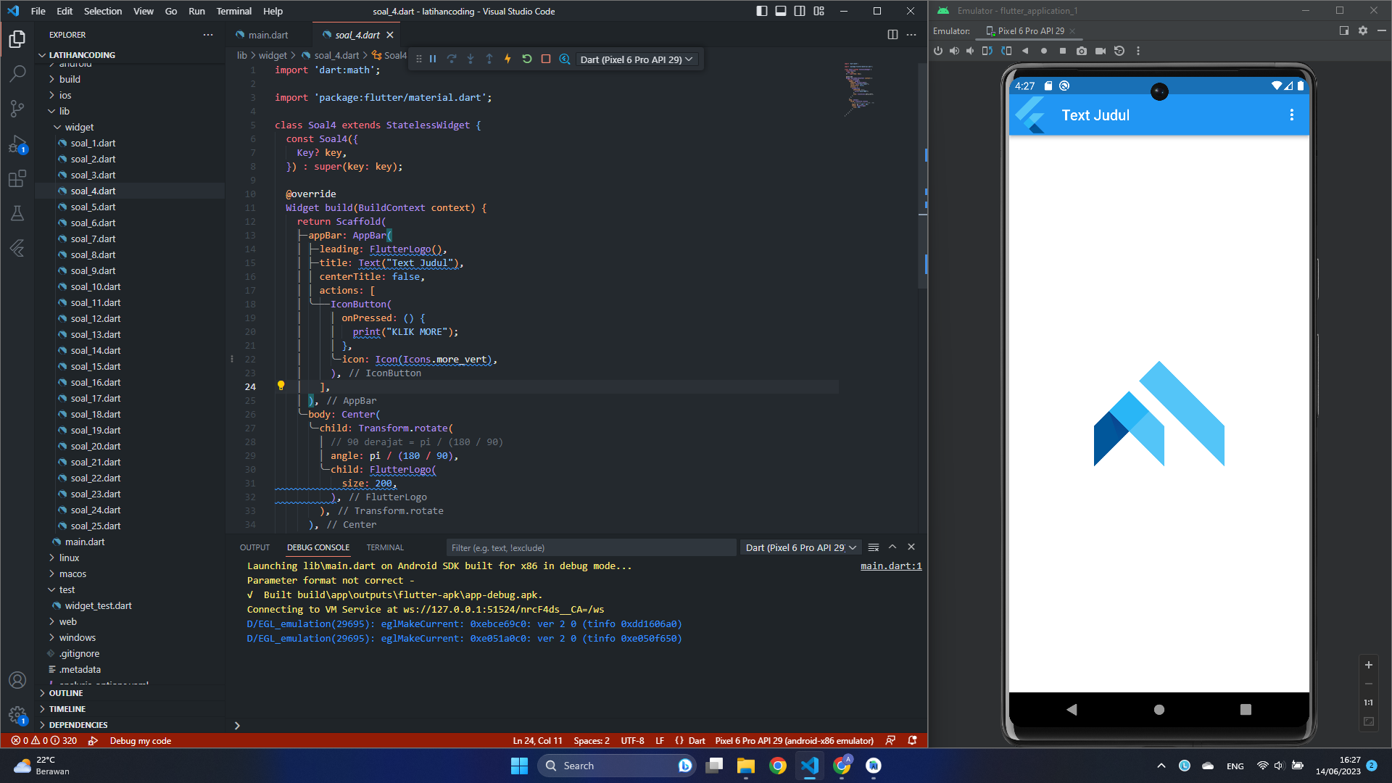This screenshot has width=1392, height=783.
Task: Toggle bottom panel layout button
Action: tap(781, 11)
